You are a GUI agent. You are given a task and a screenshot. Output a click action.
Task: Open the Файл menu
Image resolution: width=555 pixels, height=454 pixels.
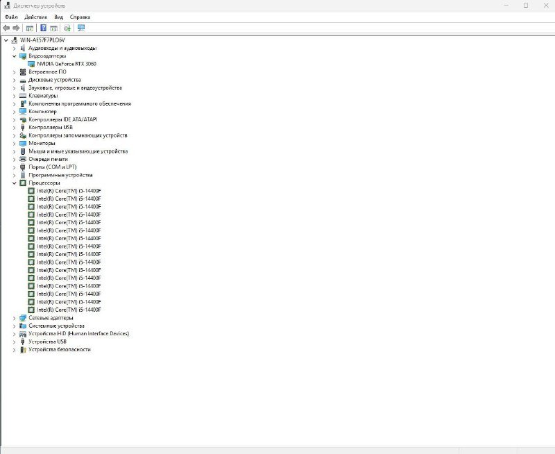(11, 17)
